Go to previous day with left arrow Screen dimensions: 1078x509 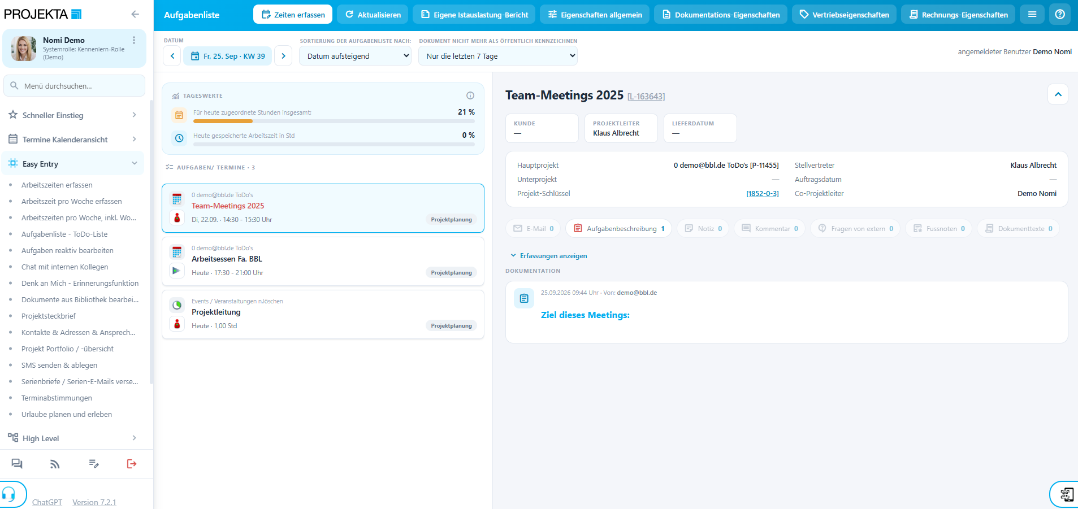[x=172, y=56]
